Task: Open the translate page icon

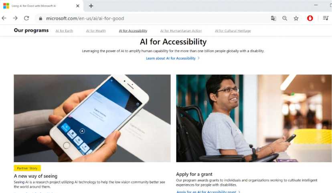Action: 273,18
